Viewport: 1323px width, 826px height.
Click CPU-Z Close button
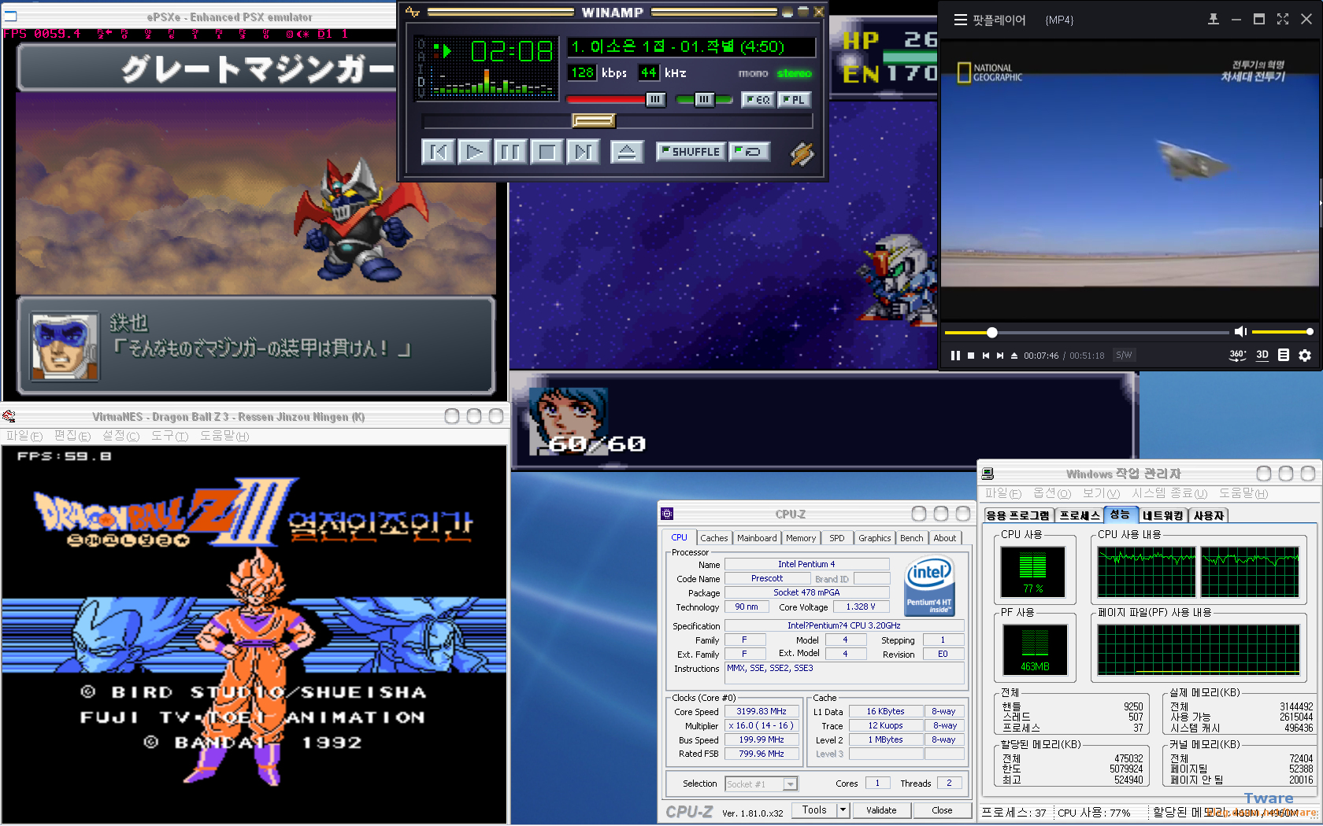click(942, 810)
